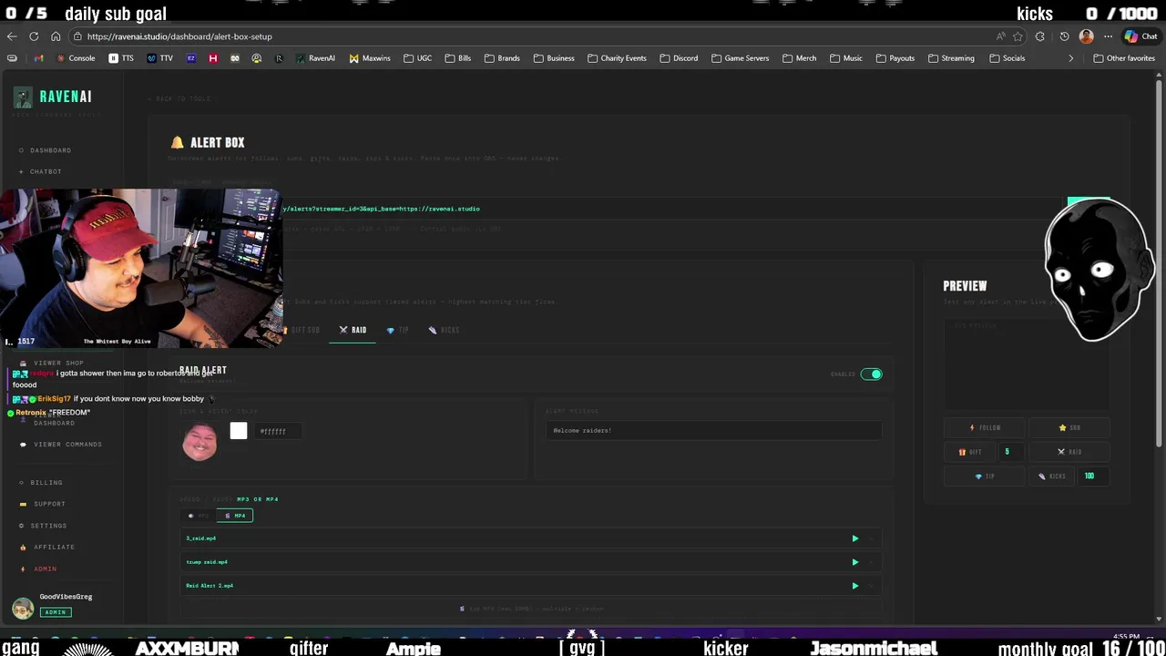The width and height of the screenshot is (1166, 656).
Task: Click the browser home icon
Action: coord(56,36)
